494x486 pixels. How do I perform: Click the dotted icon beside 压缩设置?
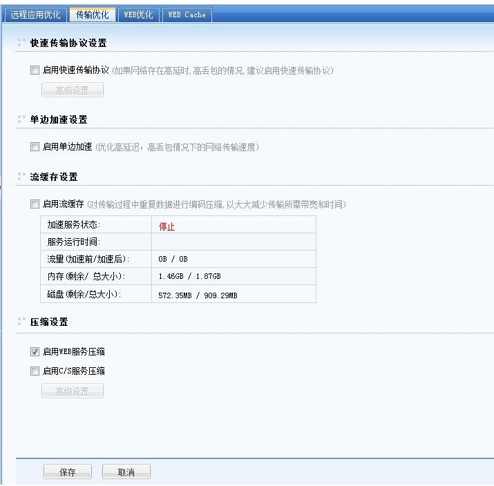[21, 322]
